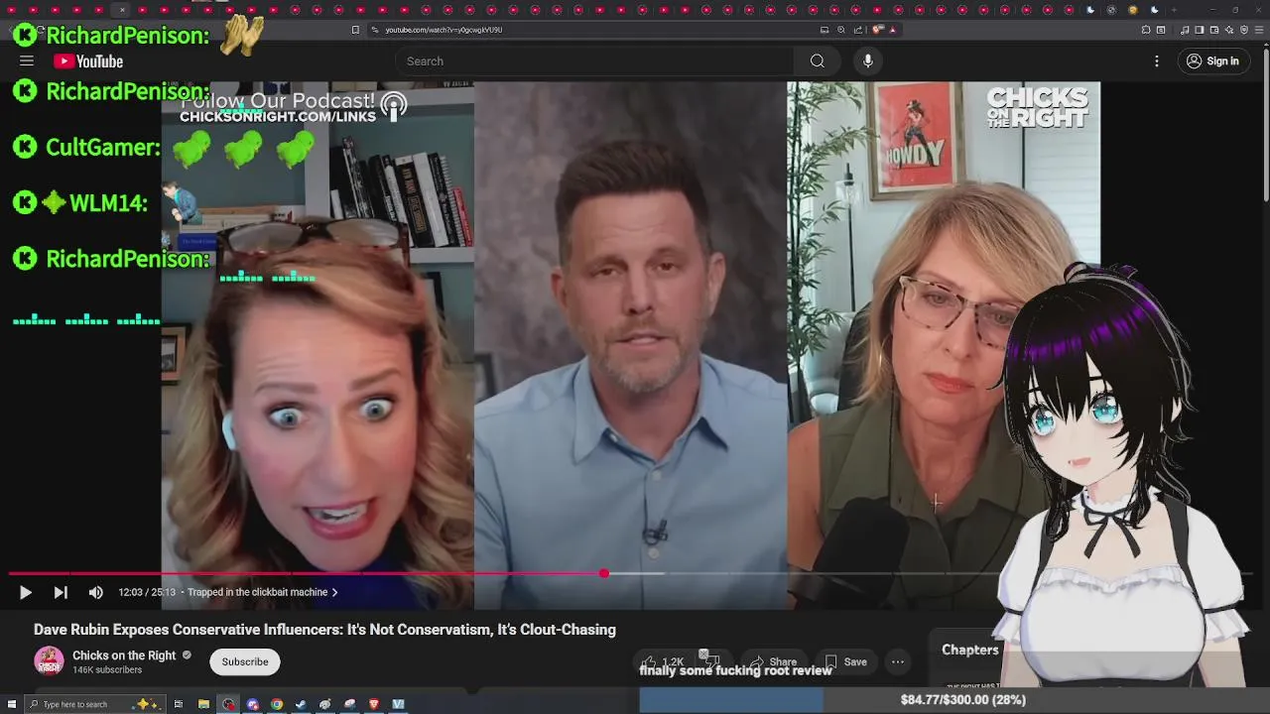Open a new browser tab
This screenshot has width=1270, height=714.
[1174, 10]
